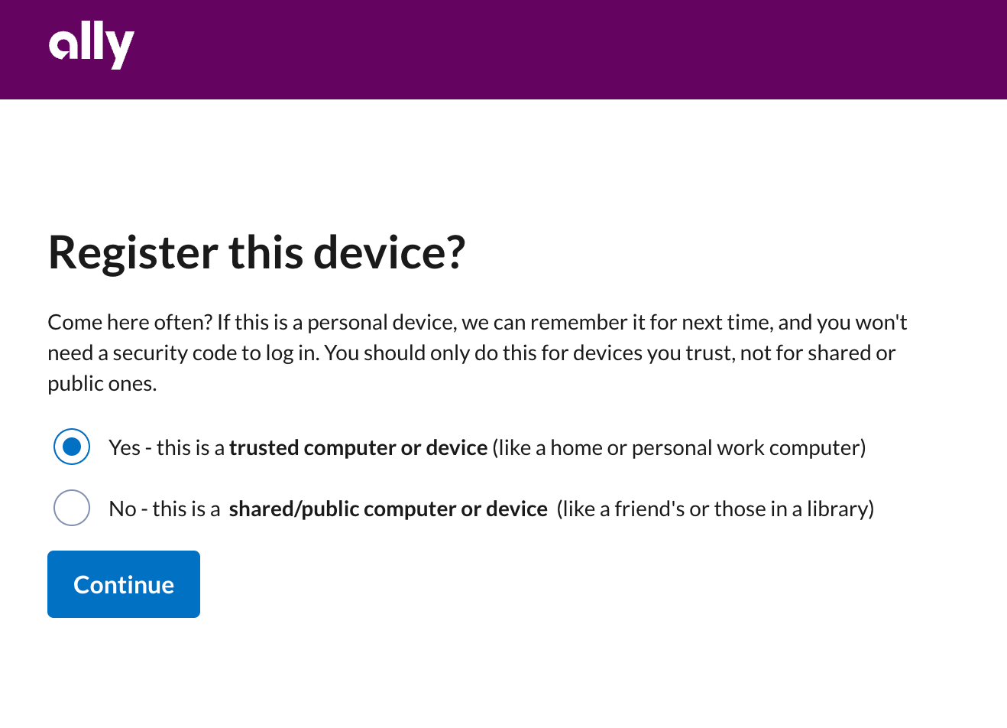Select the Yes trusted device radio button

72,447
